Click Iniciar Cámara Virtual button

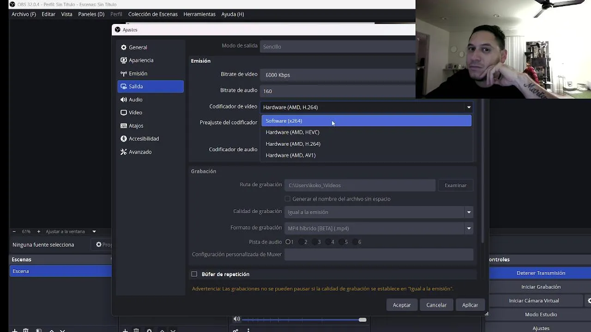534,301
